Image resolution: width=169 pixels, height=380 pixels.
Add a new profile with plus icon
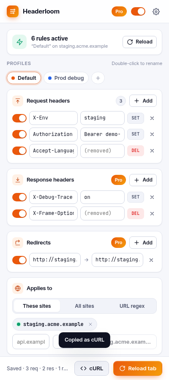point(98,78)
